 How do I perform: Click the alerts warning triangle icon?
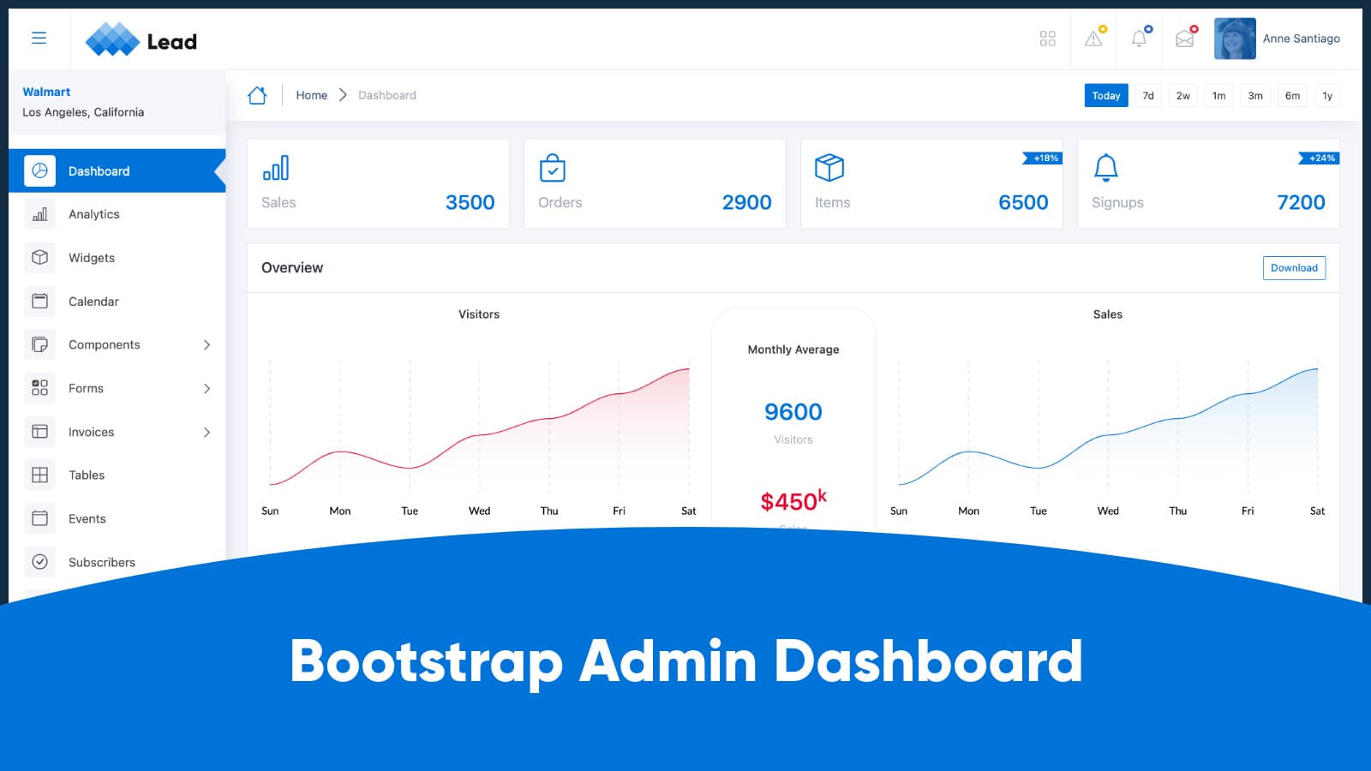(1093, 38)
